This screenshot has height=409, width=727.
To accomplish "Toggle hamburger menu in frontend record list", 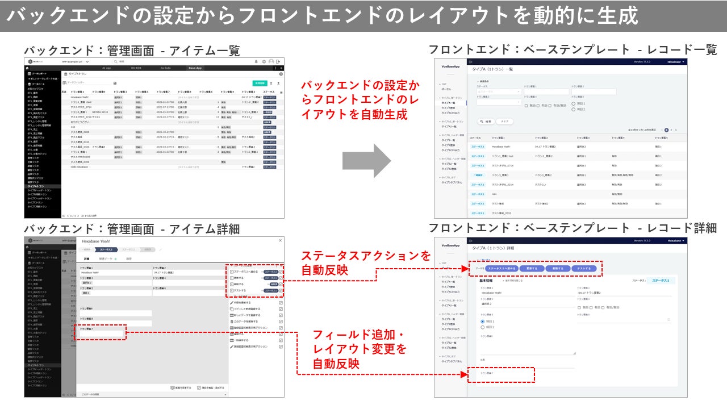I will tap(471, 61).
